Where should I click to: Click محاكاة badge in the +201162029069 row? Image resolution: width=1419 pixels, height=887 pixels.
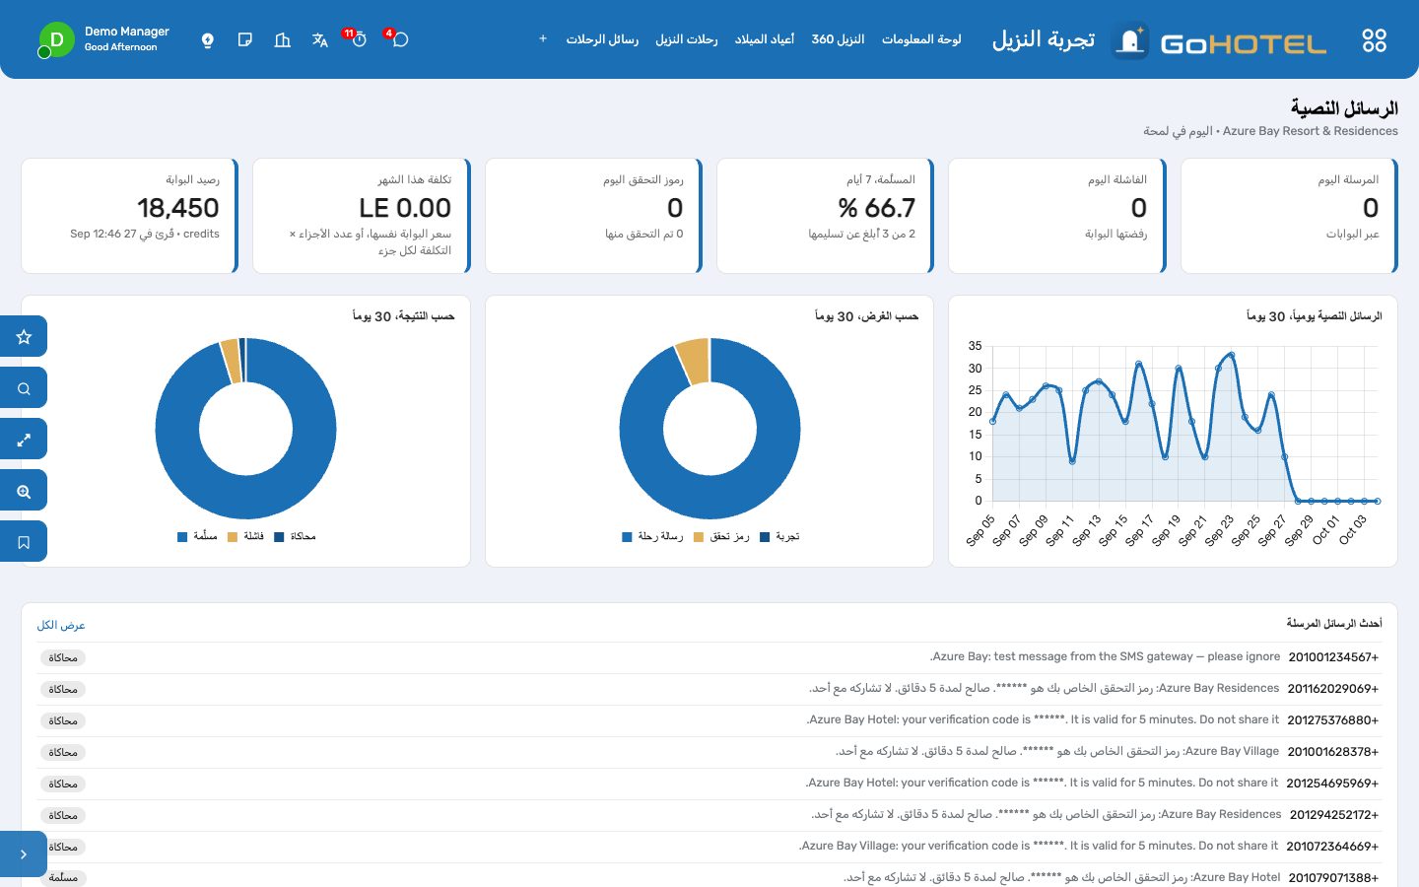pos(63,689)
